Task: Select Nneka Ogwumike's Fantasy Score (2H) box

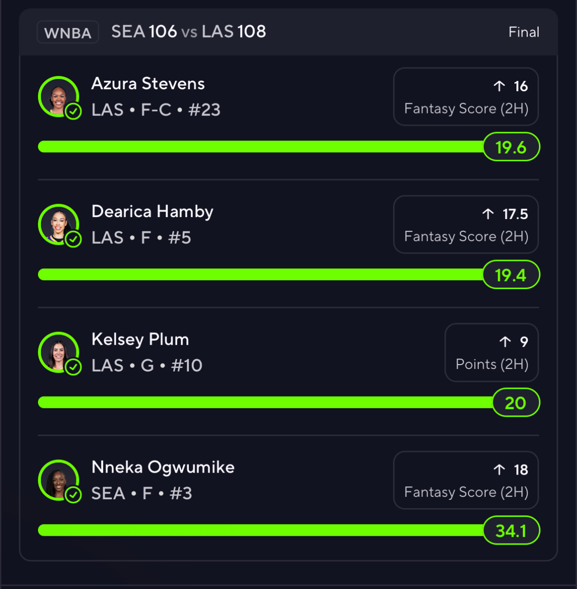Action: coord(466,480)
